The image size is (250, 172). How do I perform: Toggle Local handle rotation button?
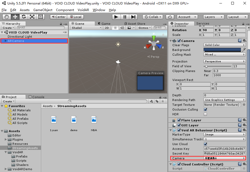coord(75,17)
